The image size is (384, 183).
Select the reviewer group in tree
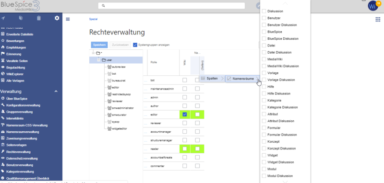[117, 101]
